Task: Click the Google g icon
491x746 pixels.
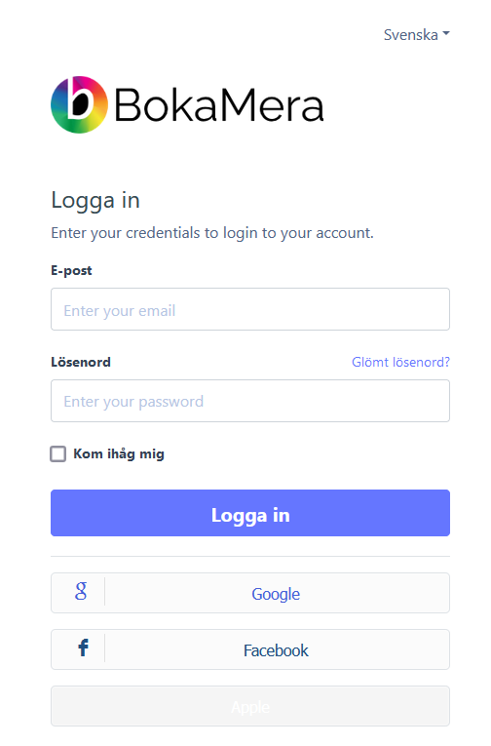Action: click(81, 591)
